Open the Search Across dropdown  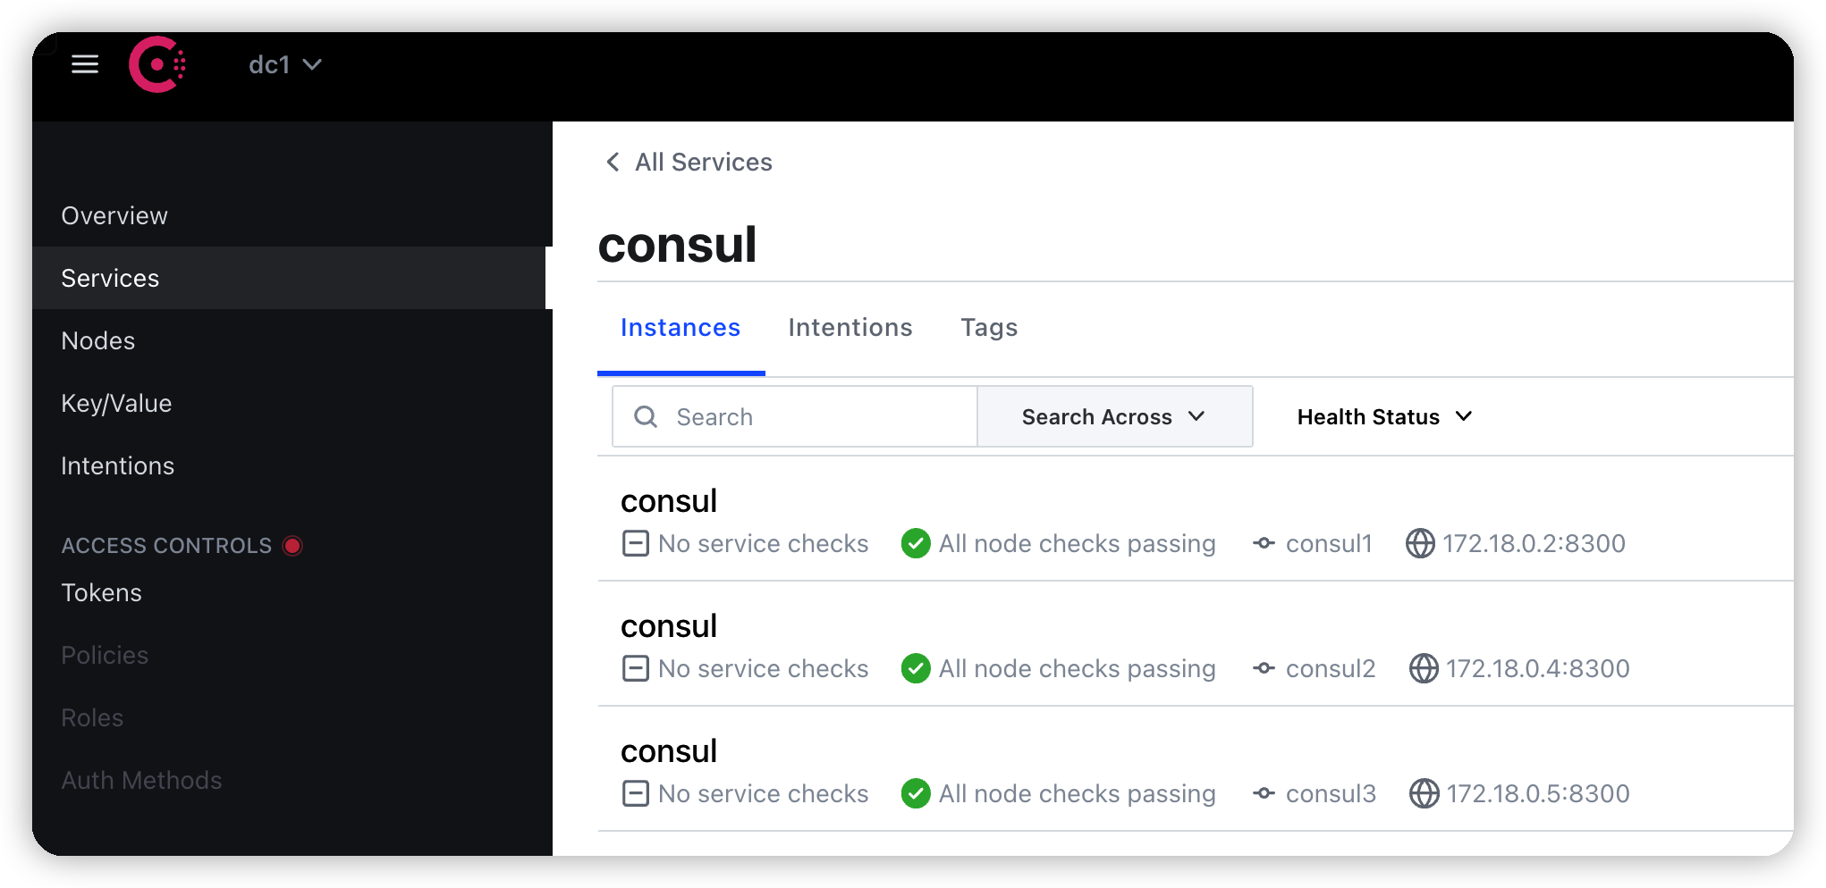pos(1114,417)
